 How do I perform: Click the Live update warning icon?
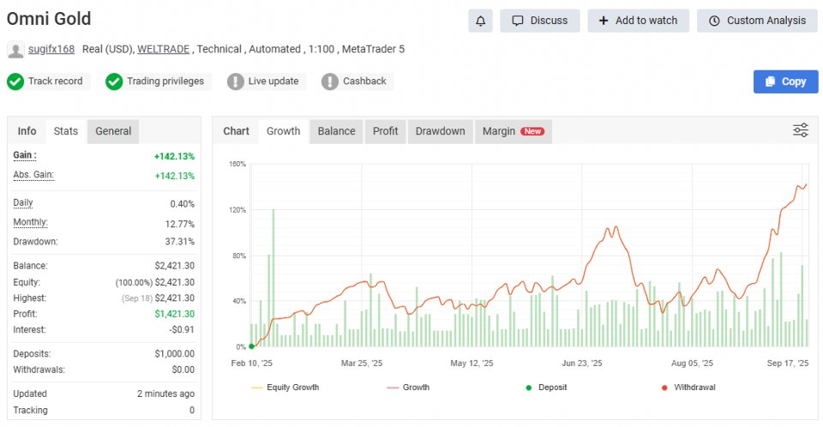[x=236, y=81]
